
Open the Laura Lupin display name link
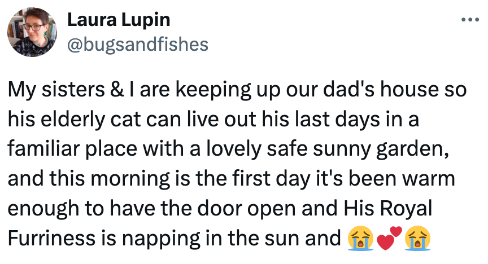119,20
